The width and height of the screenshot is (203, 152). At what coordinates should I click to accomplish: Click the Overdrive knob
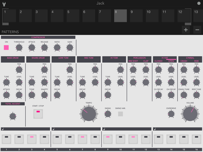click(171, 114)
